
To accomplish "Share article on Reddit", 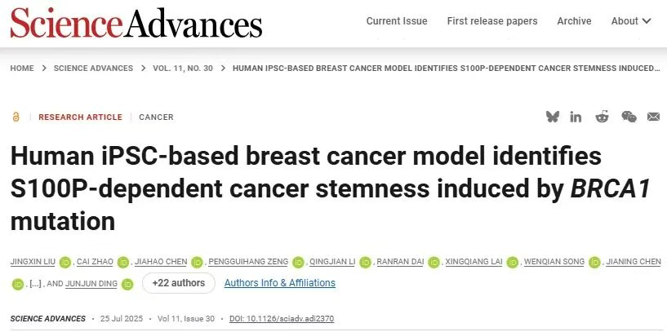I will coord(603,117).
